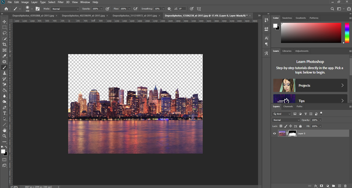Hide Layer 0 using the eye icon
The width and height of the screenshot is (352, 188).
tap(275, 134)
